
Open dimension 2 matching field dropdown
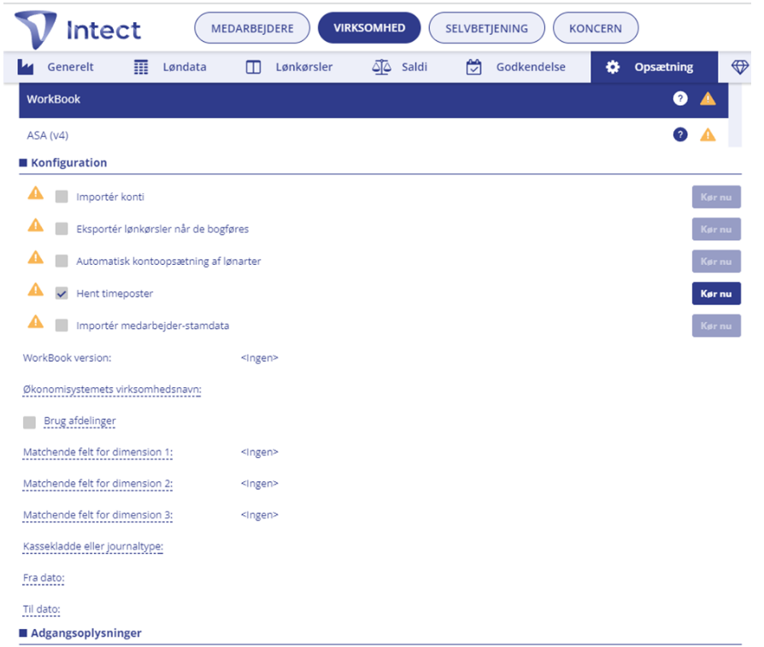tap(259, 484)
